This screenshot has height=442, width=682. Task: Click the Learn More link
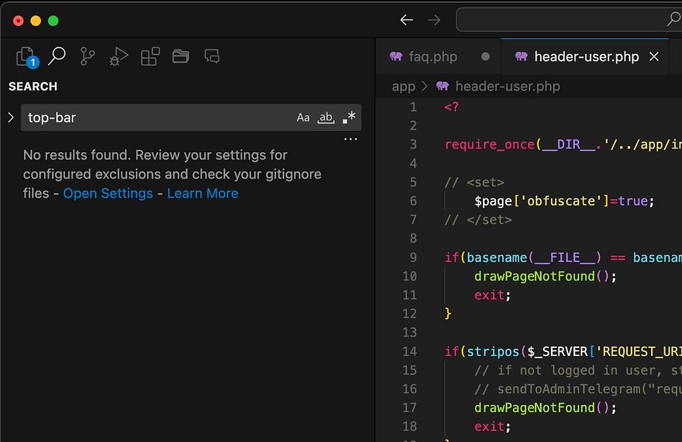click(x=203, y=193)
